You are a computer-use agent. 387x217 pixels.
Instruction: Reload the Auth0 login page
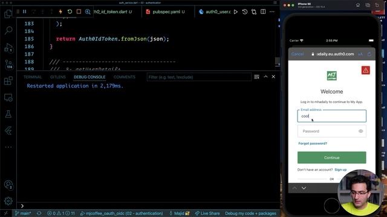coord(369,54)
